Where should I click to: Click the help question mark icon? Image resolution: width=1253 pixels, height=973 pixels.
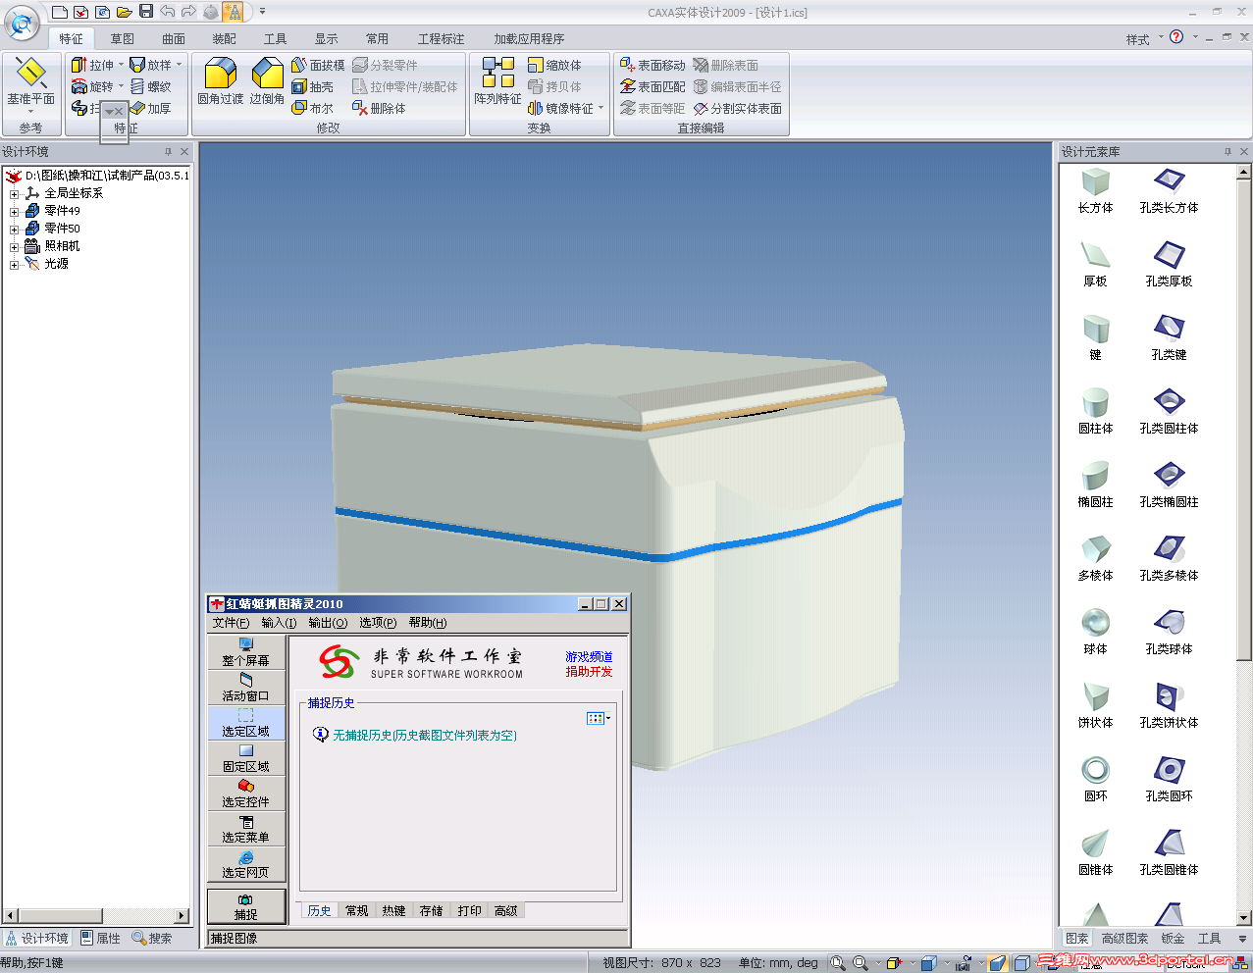(1176, 37)
